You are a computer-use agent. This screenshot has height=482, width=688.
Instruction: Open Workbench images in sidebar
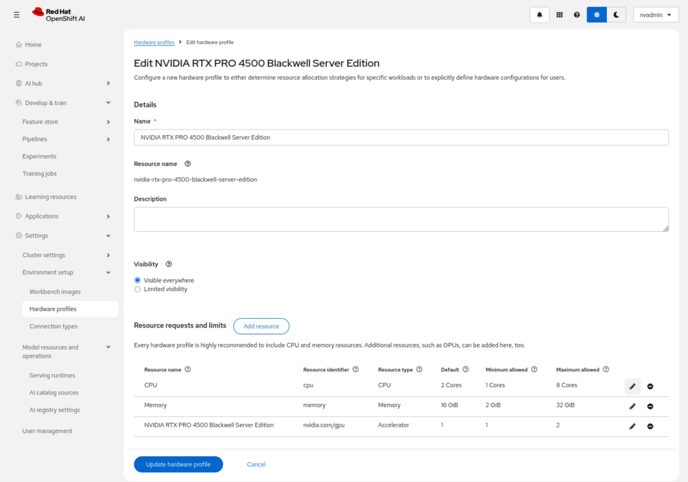[55, 292]
